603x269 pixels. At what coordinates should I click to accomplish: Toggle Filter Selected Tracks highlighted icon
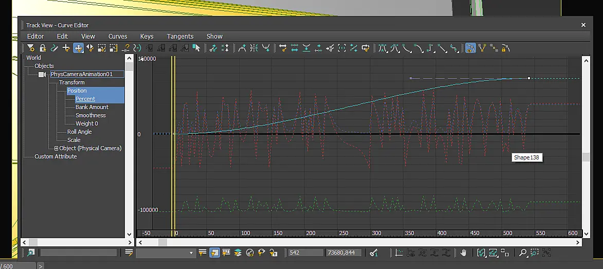214,253
